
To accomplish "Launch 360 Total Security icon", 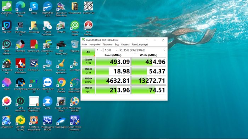I will click(21, 123).
